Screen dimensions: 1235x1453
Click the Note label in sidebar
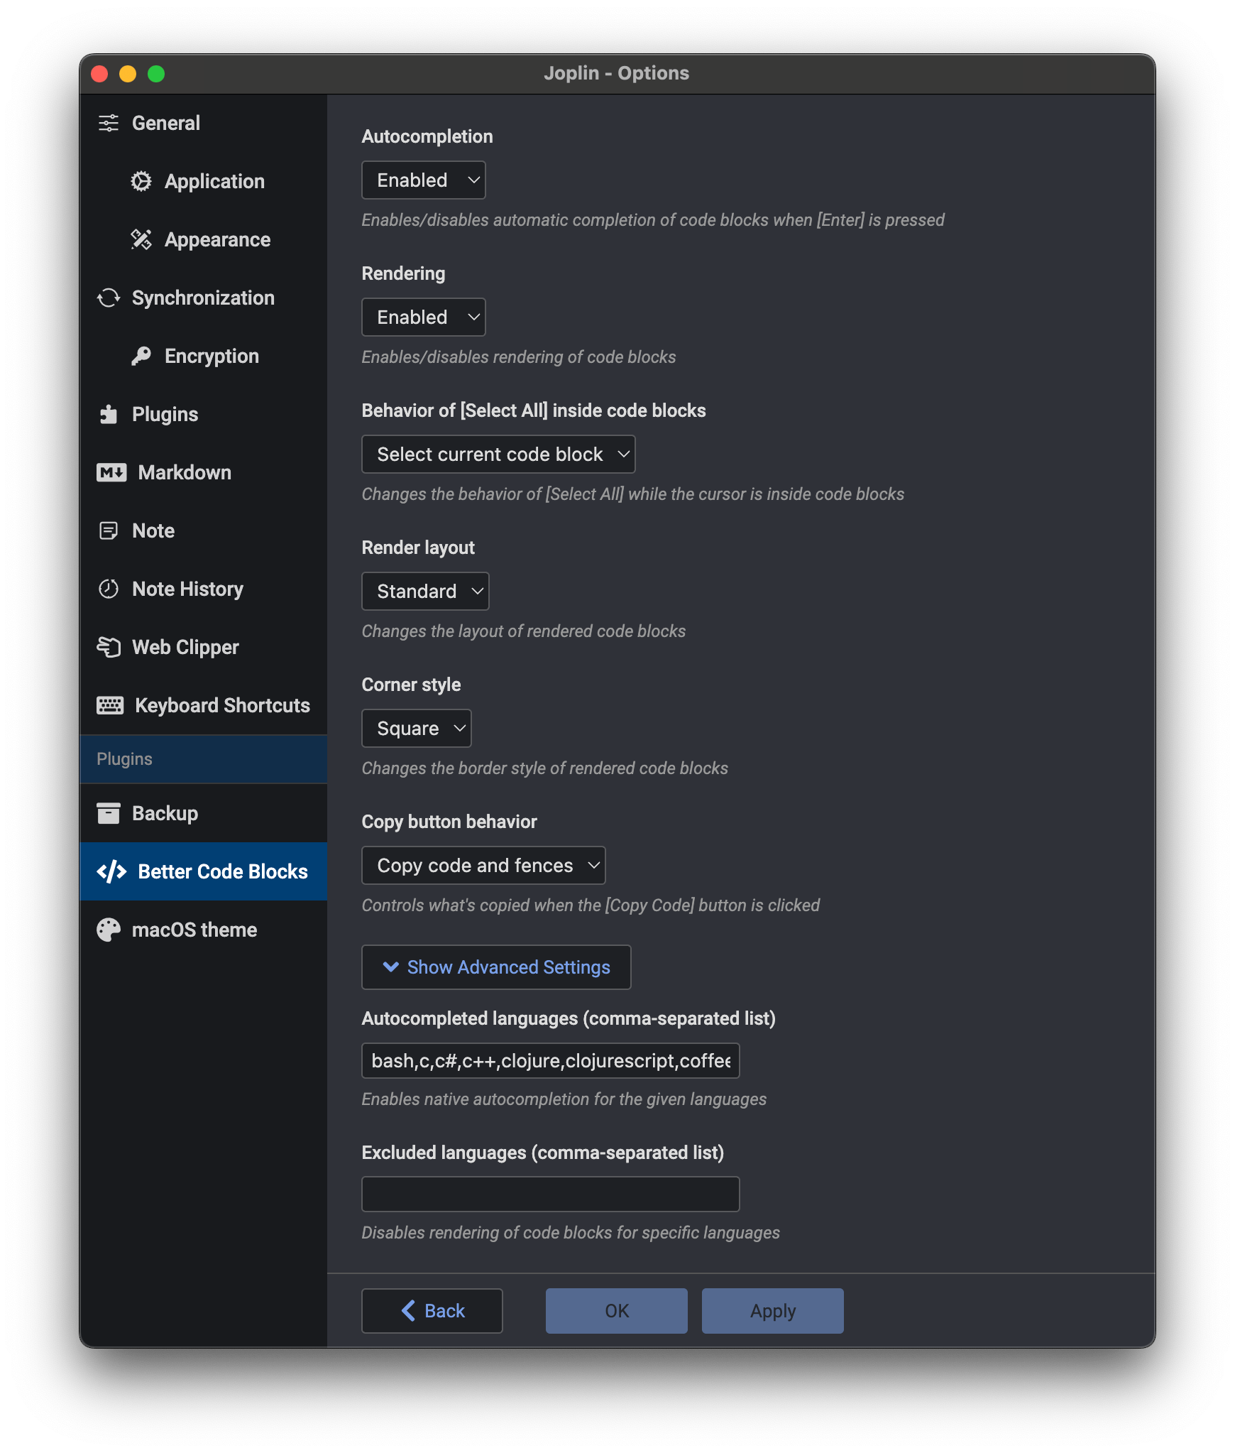(x=153, y=530)
